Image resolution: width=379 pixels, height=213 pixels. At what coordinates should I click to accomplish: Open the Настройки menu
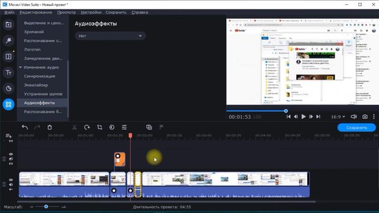tap(91, 12)
